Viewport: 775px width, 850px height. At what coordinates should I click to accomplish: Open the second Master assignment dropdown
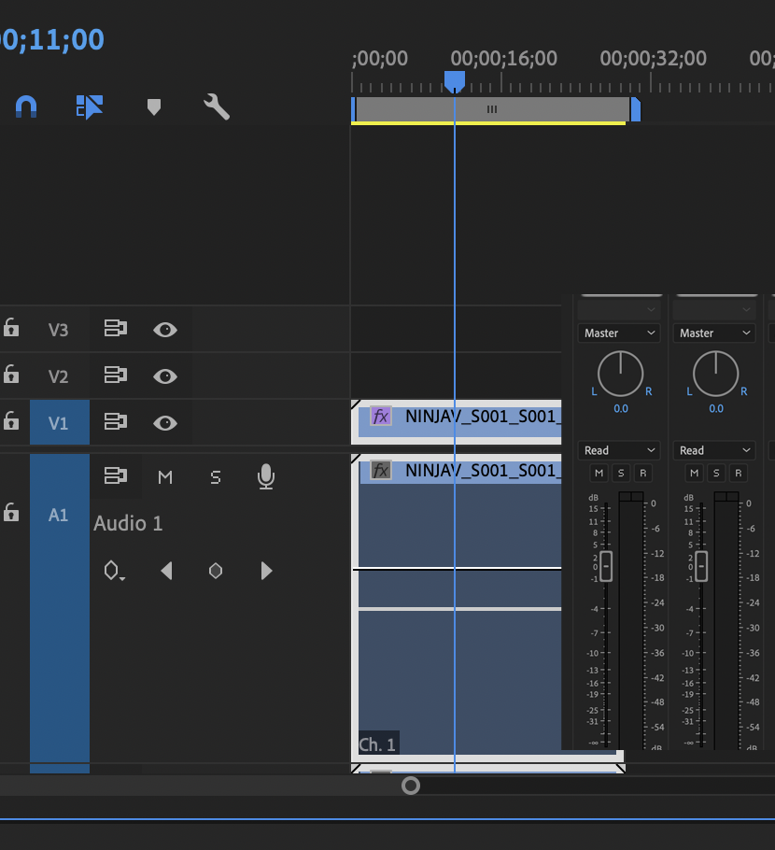[x=714, y=333]
